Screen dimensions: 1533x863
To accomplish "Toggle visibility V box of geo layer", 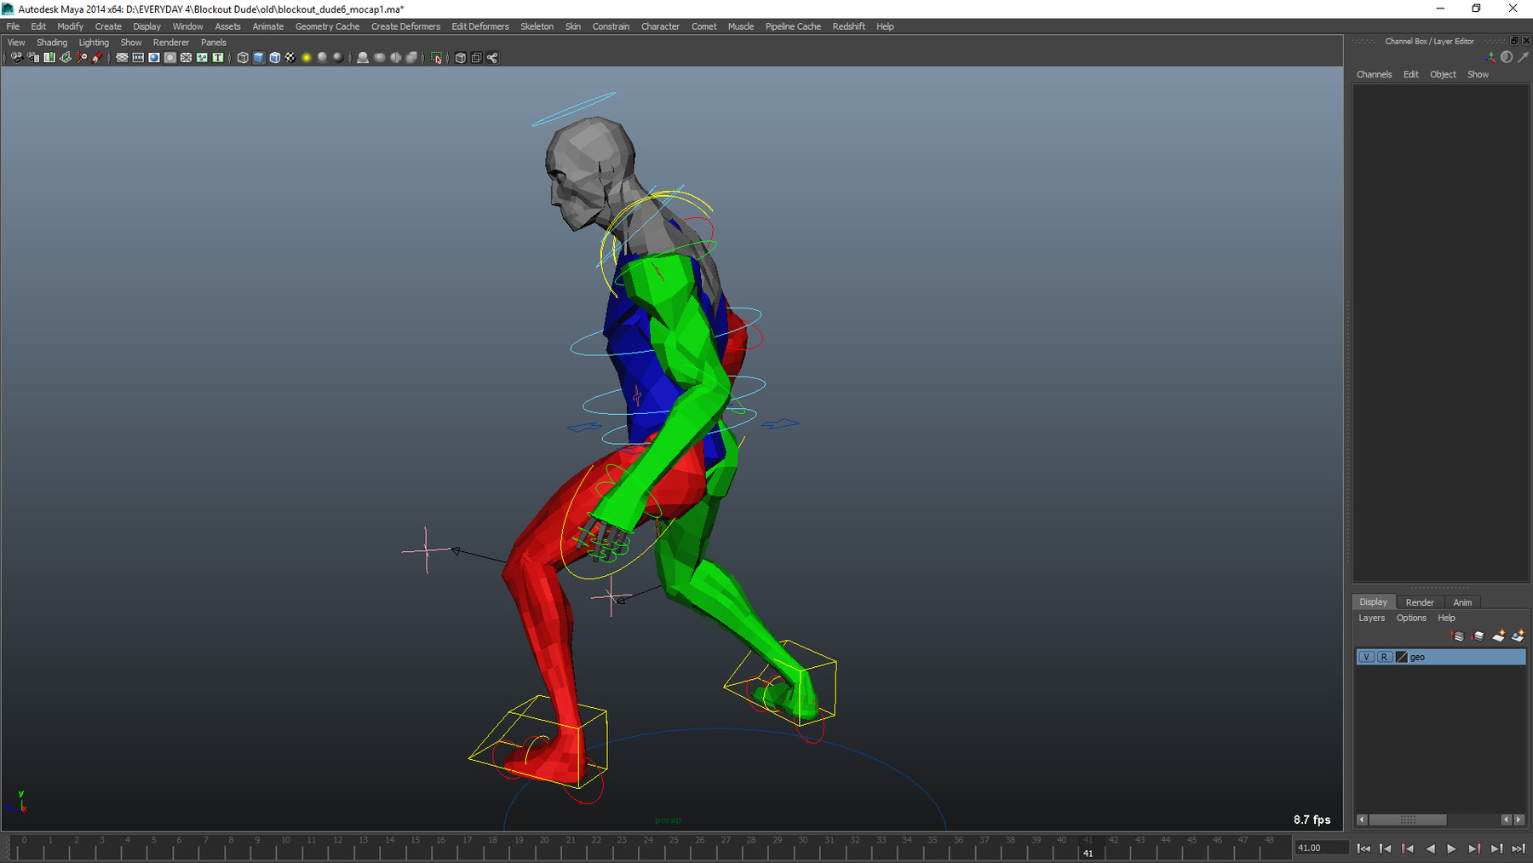I will 1366,657.
